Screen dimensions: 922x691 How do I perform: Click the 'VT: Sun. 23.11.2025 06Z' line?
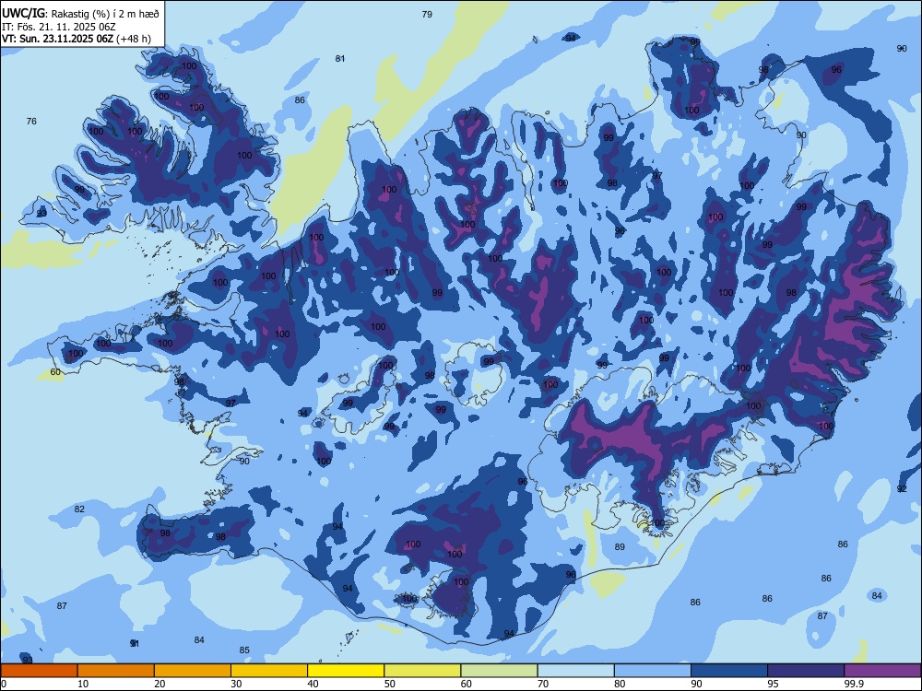(x=57, y=39)
